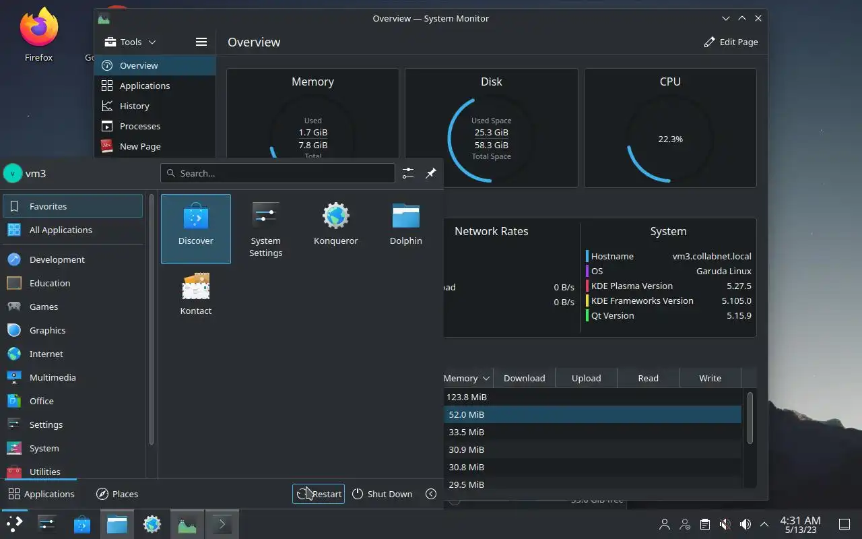Viewport: 862px width, 539px height.
Task: Expand hidden system tray icons arrow
Action: coord(764,524)
